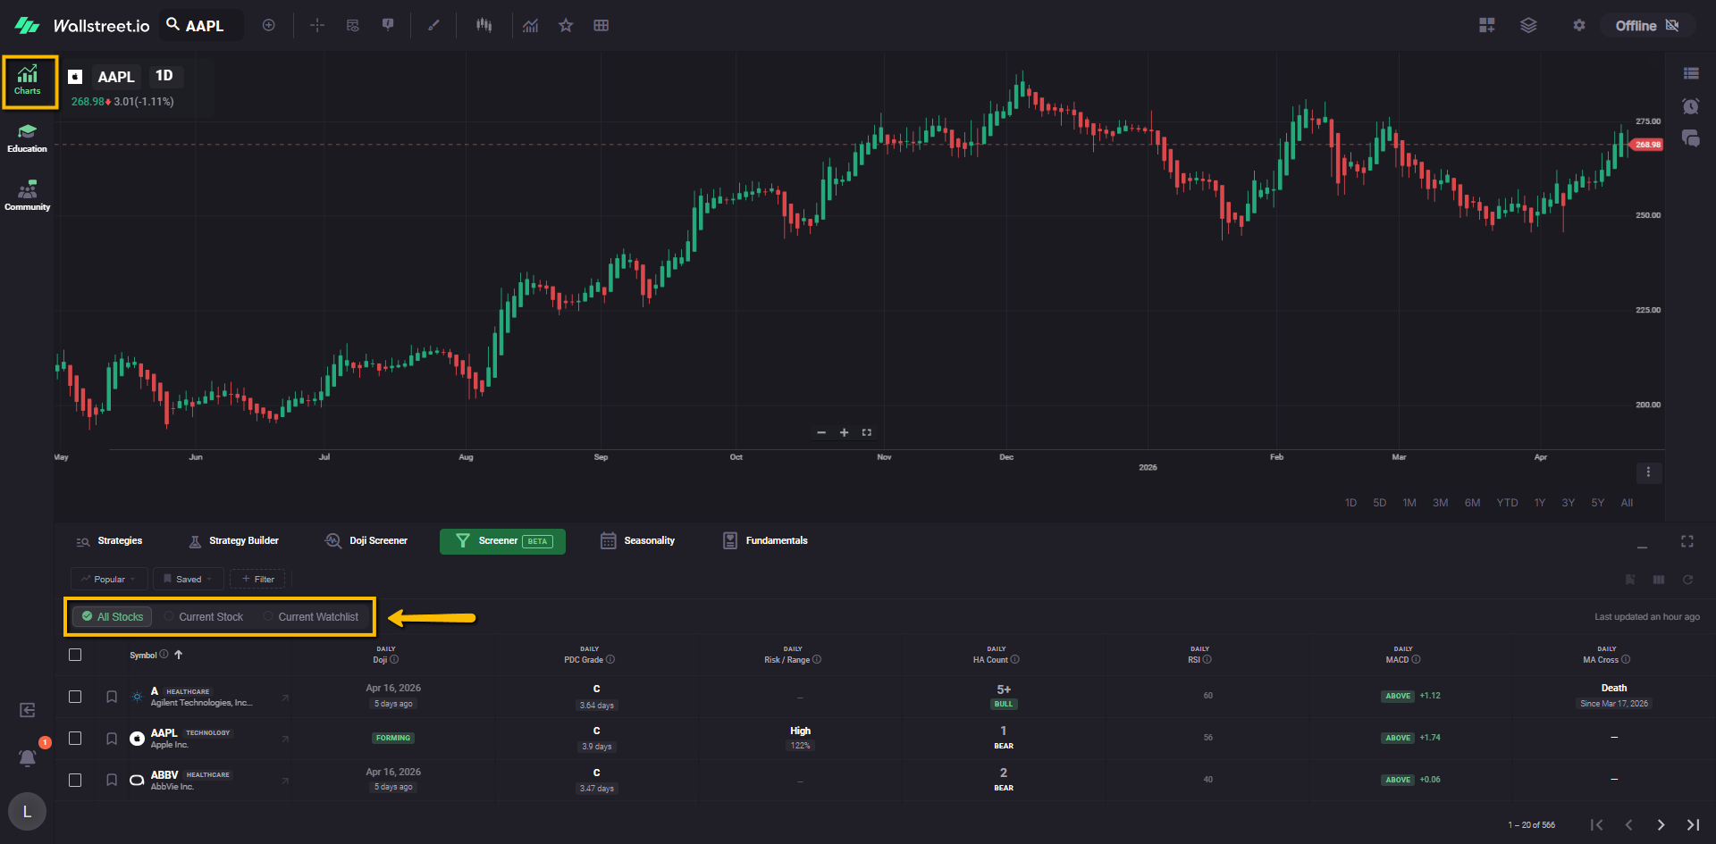Select the Current Stock radio option
The width and height of the screenshot is (1716, 844).
pos(204,617)
